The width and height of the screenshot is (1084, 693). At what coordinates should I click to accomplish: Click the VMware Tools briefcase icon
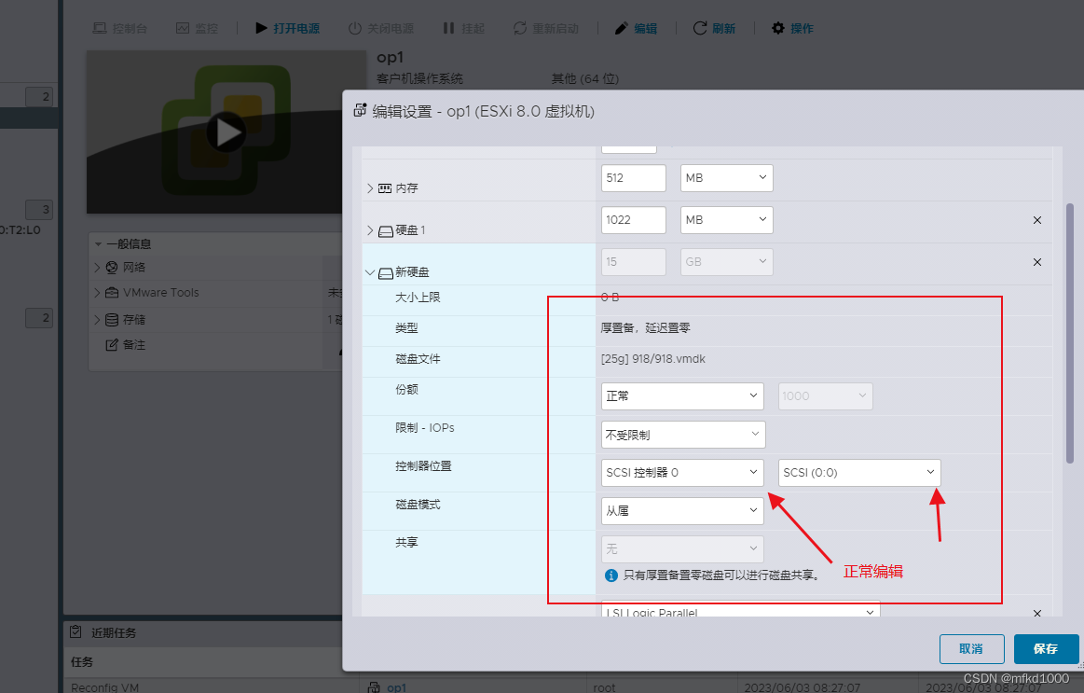112,293
